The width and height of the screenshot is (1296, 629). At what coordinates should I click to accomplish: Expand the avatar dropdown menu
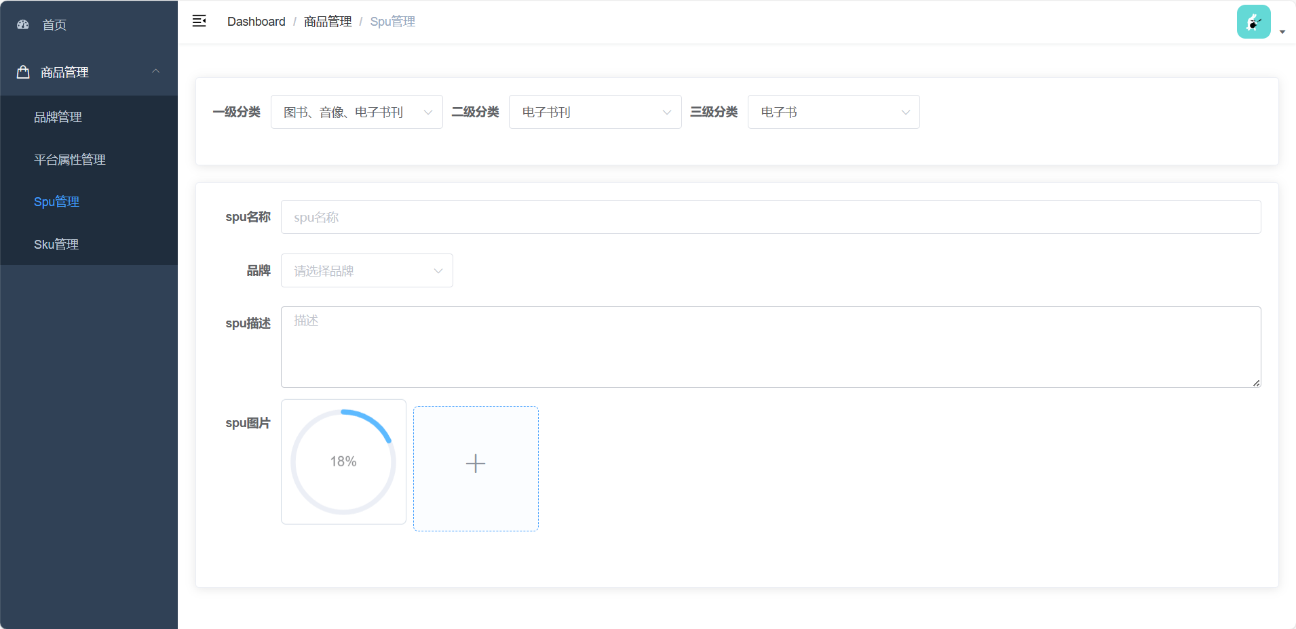pyautogui.click(x=1282, y=31)
